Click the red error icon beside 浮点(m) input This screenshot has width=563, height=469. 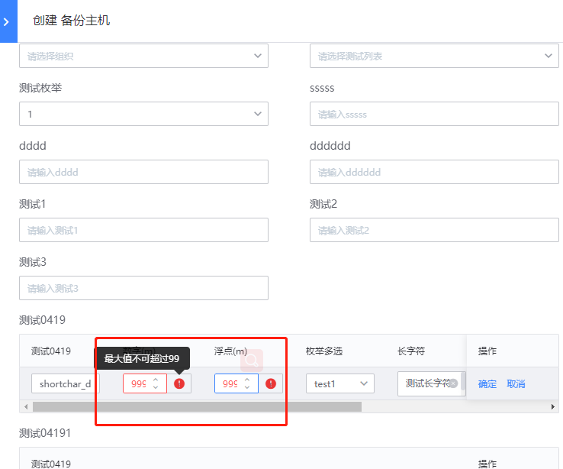[x=271, y=383]
